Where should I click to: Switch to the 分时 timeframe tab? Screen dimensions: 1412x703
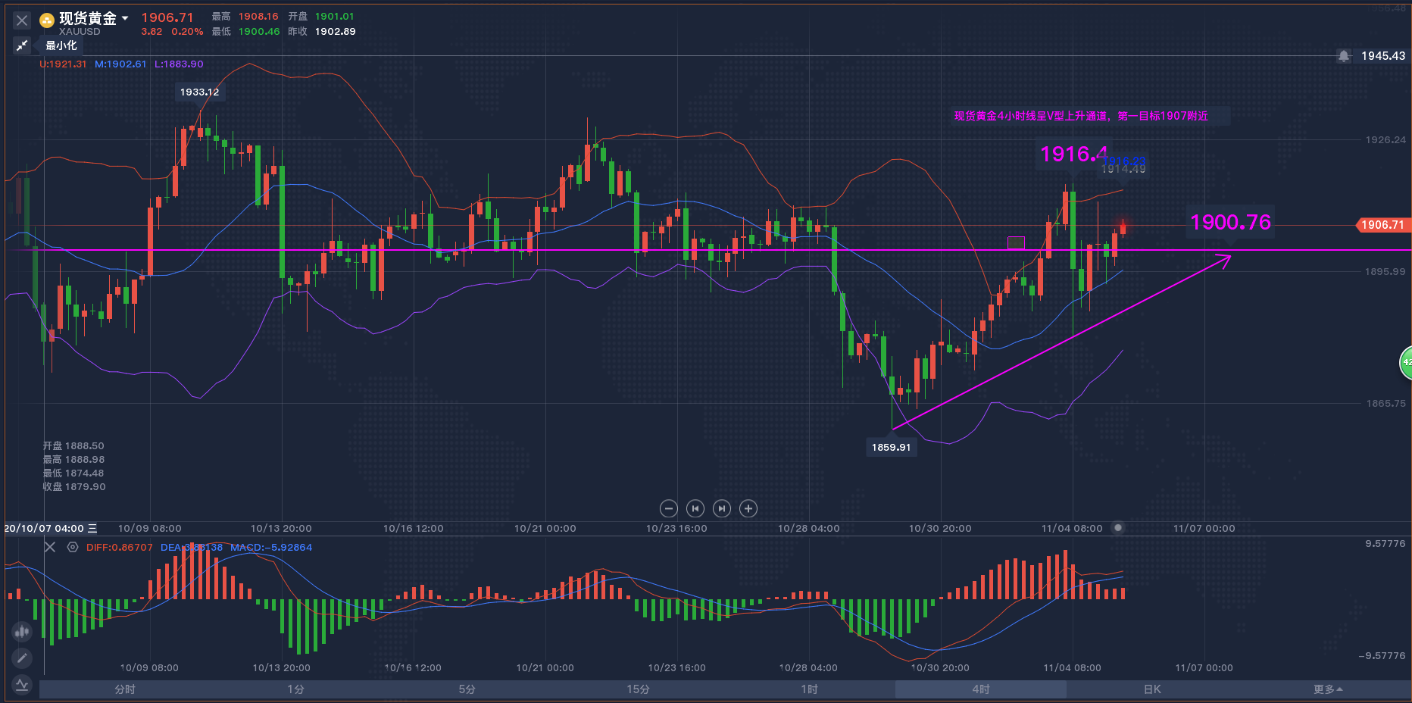click(125, 689)
